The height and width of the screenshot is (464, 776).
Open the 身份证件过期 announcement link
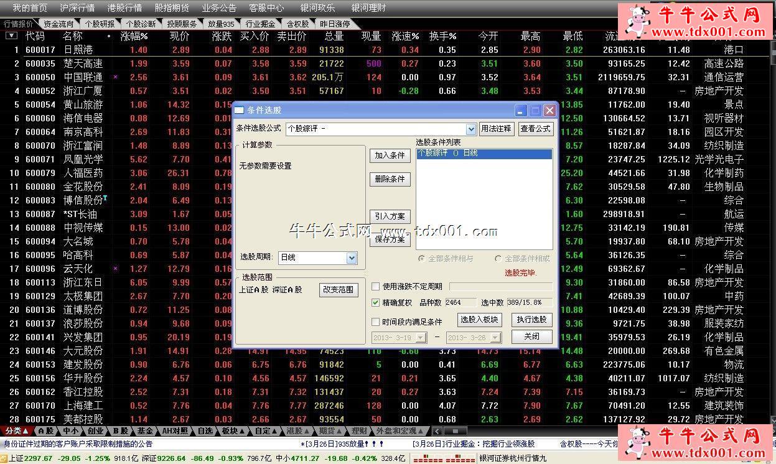(78, 444)
